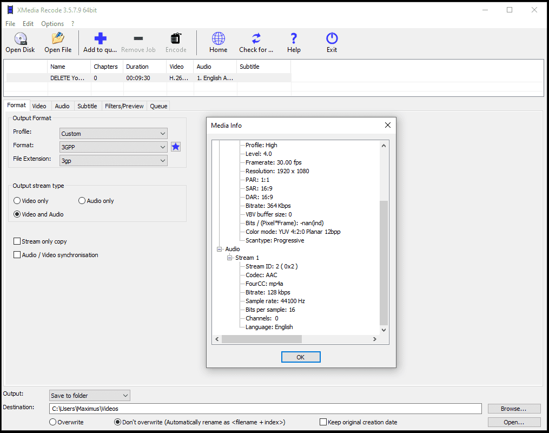
Task: Open the Profile dropdown showing Custom
Action: (113, 134)
